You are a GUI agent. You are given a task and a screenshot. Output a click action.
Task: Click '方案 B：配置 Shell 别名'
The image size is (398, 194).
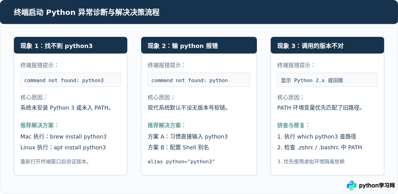point(178,148)
